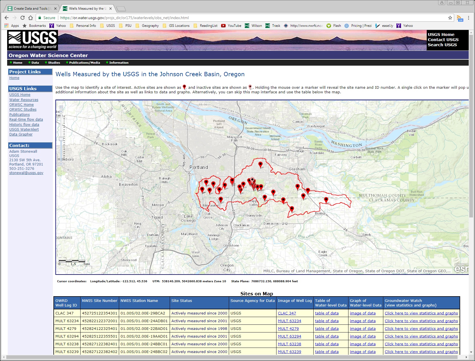Open table of data for MULT 4279

(x=327, y=329)
